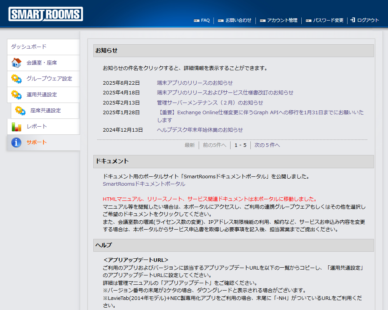
Task: Click the gears icon beside グループウェア設定
Action: point(16,79)
